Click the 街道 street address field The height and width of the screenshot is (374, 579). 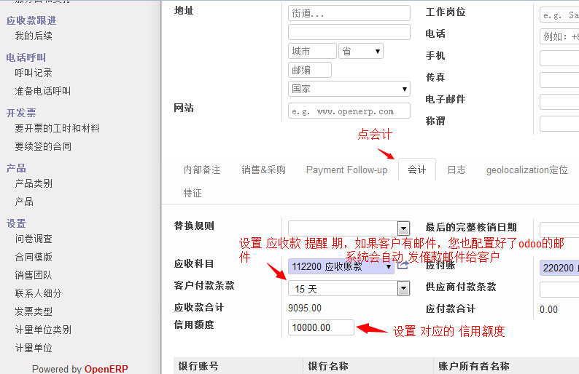click(x=349, y=13)
